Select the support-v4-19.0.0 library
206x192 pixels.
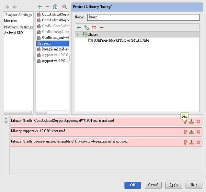(53, 55)
